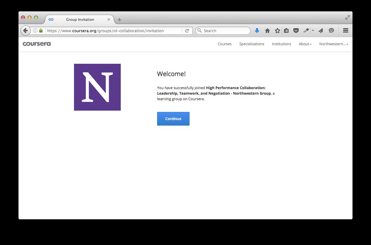Close the Group Invitation tab
371x245 pixels.
[x=109, y=20]
